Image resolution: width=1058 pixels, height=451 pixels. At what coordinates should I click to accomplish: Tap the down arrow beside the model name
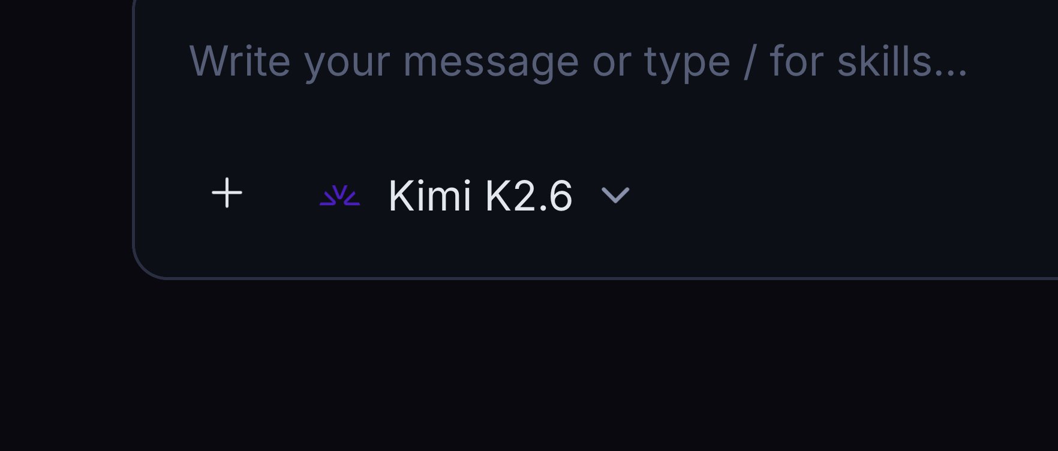click(615, 196)
